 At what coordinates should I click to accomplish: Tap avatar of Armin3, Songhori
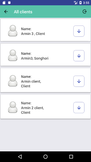(x=13, y=55)
